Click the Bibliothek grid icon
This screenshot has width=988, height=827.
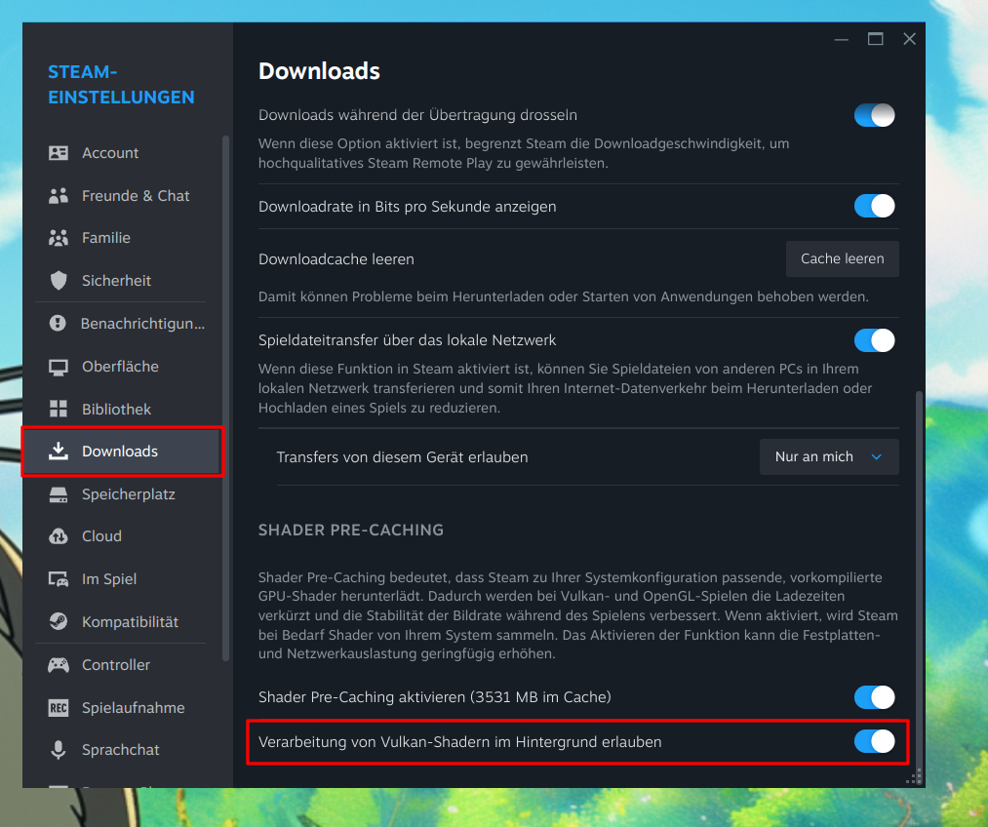pos(58,409)
